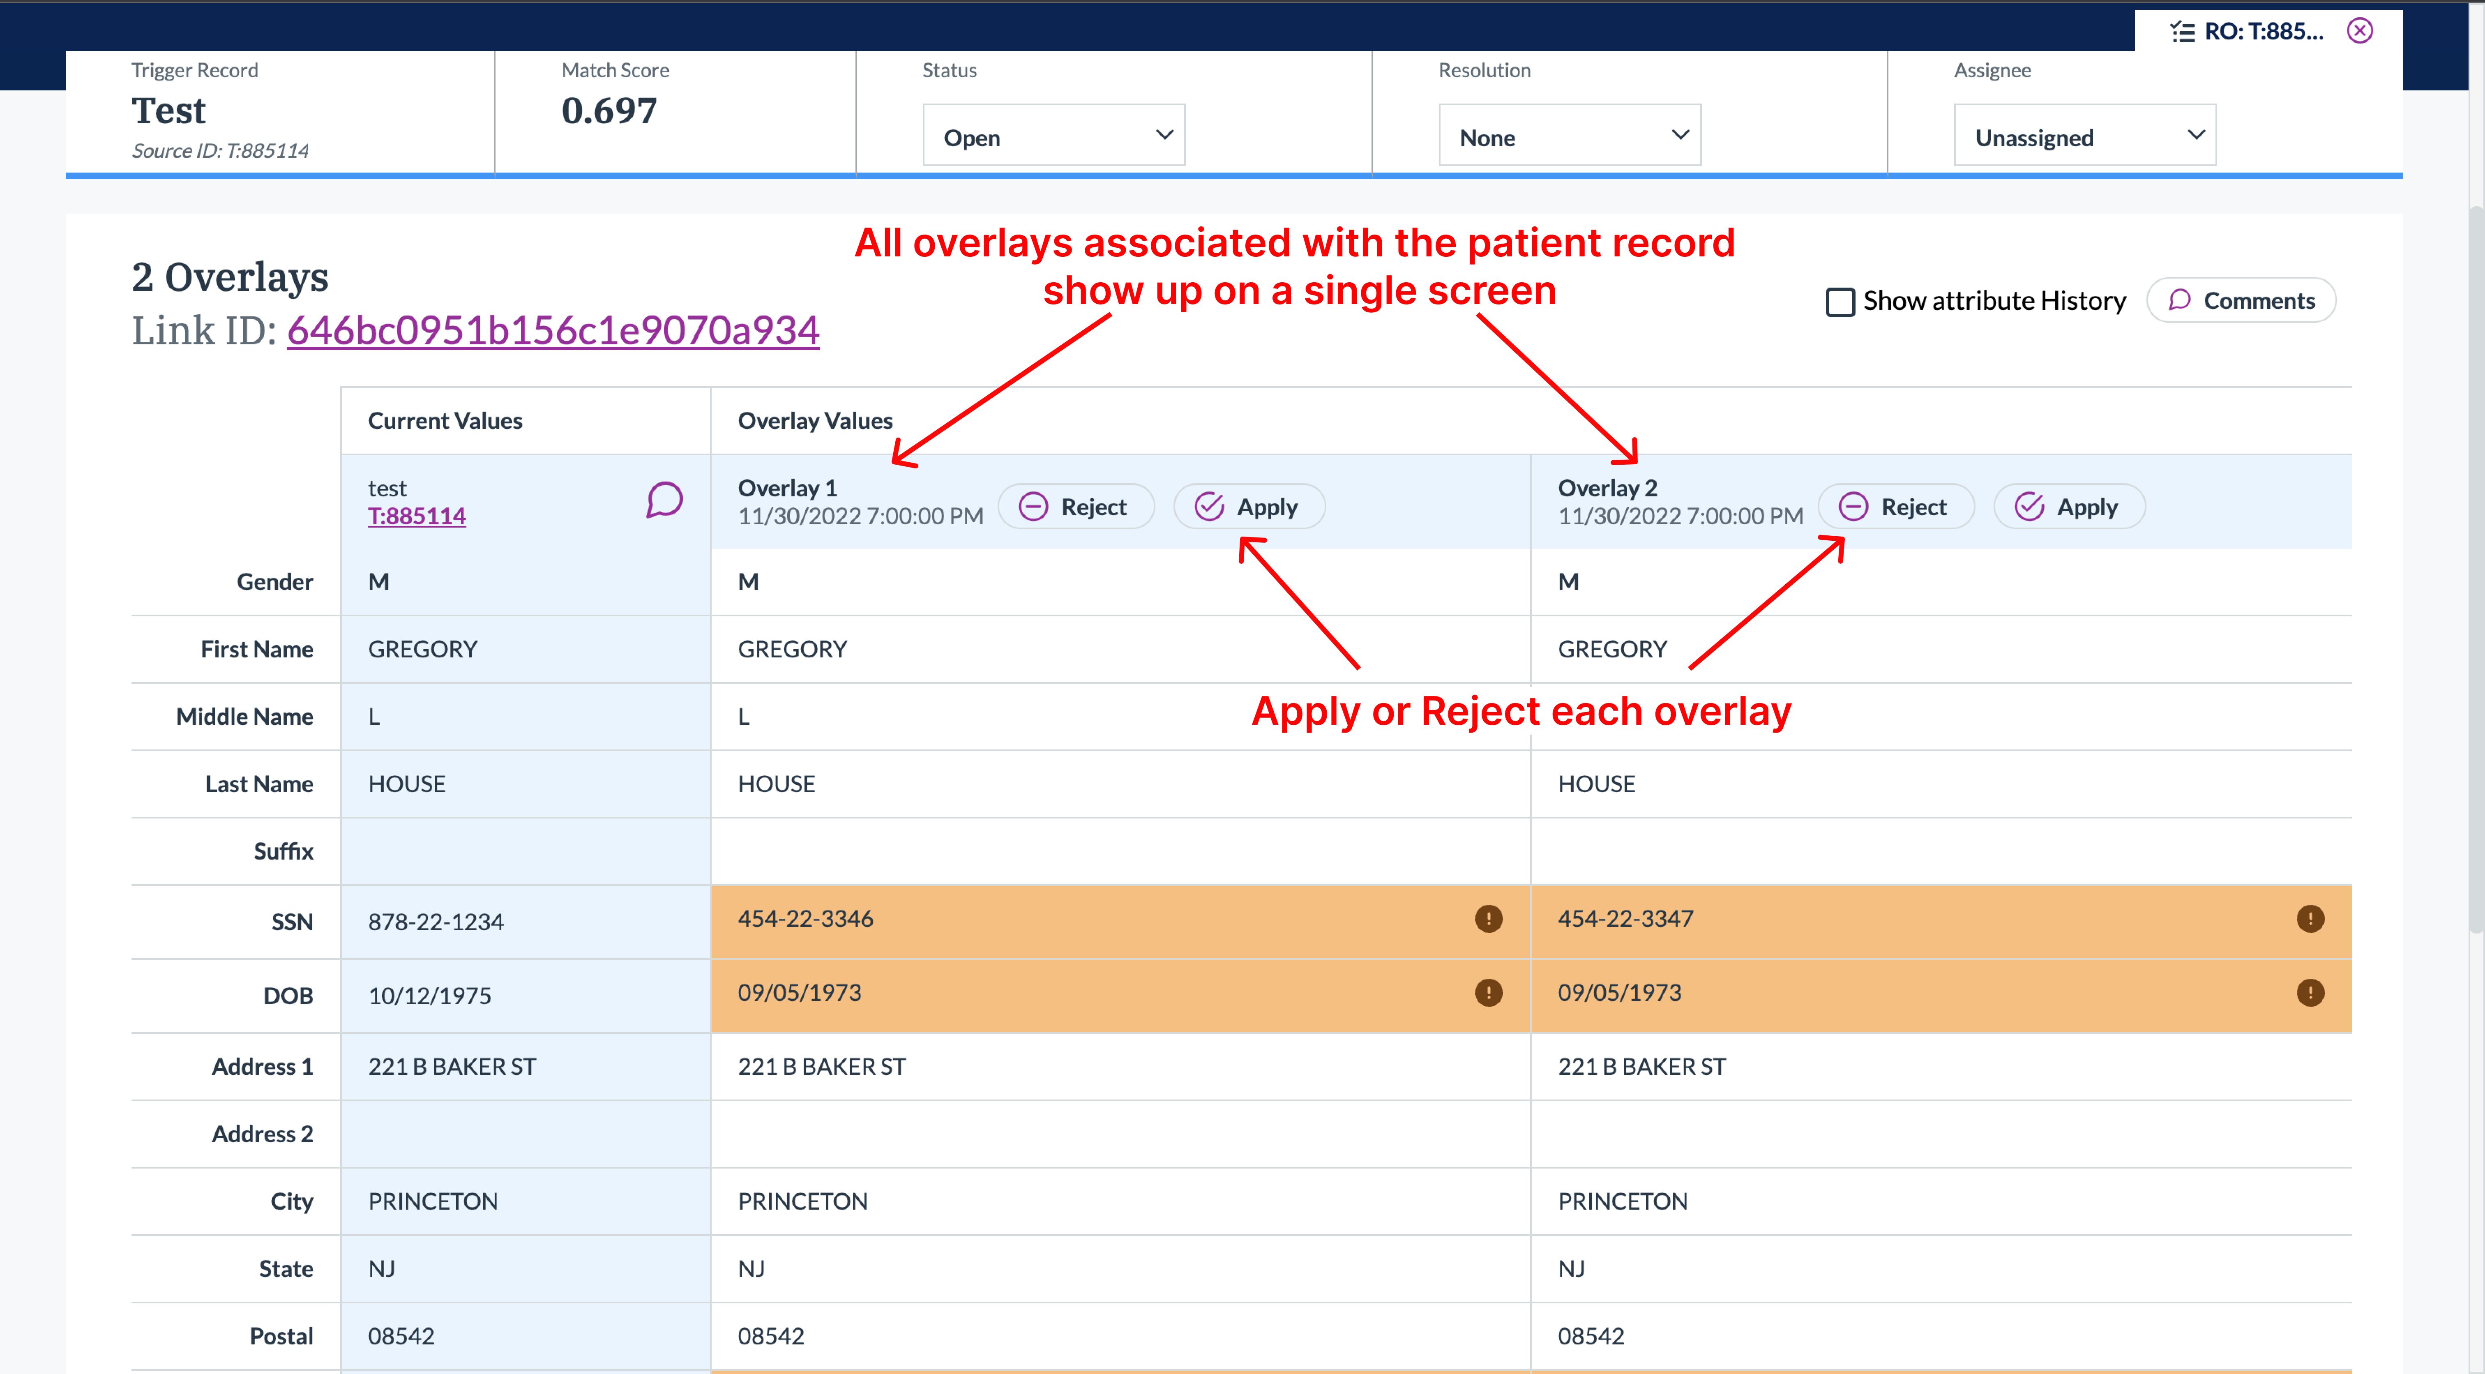Apply Overlay 1

tap(1248, 507)
